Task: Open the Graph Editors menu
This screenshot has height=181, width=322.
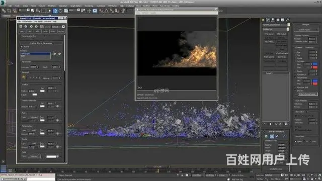Action: pyautogui.click(x=76, y=6)
